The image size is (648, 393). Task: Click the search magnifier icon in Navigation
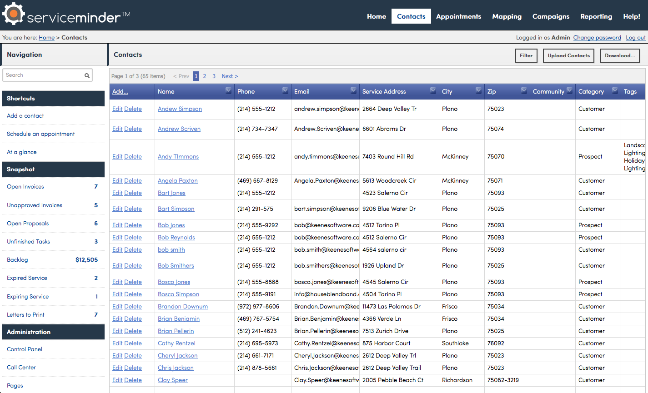pos(87,75)
